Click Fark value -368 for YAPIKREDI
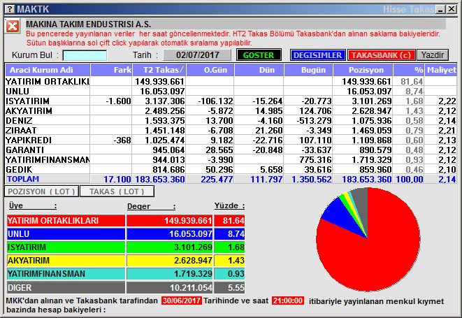 tap(122, 140)
